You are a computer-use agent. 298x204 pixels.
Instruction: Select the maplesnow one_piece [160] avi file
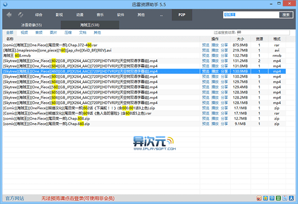pos(57,50)
